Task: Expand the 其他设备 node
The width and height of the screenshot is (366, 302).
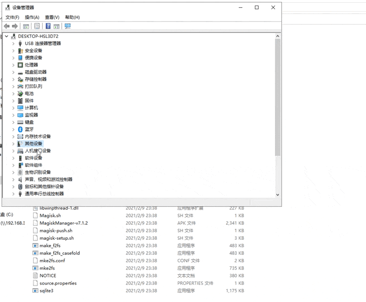Action: point(13,144)
